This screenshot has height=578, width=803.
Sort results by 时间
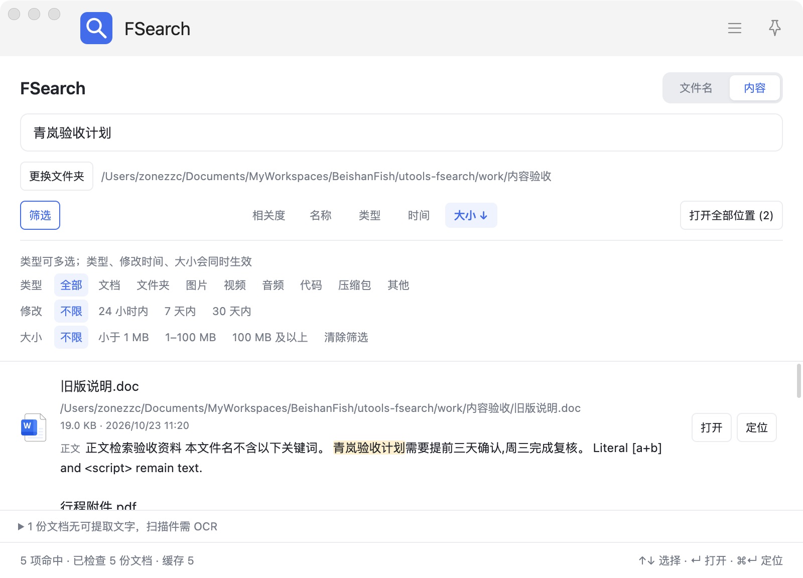(x=419, y=215)
